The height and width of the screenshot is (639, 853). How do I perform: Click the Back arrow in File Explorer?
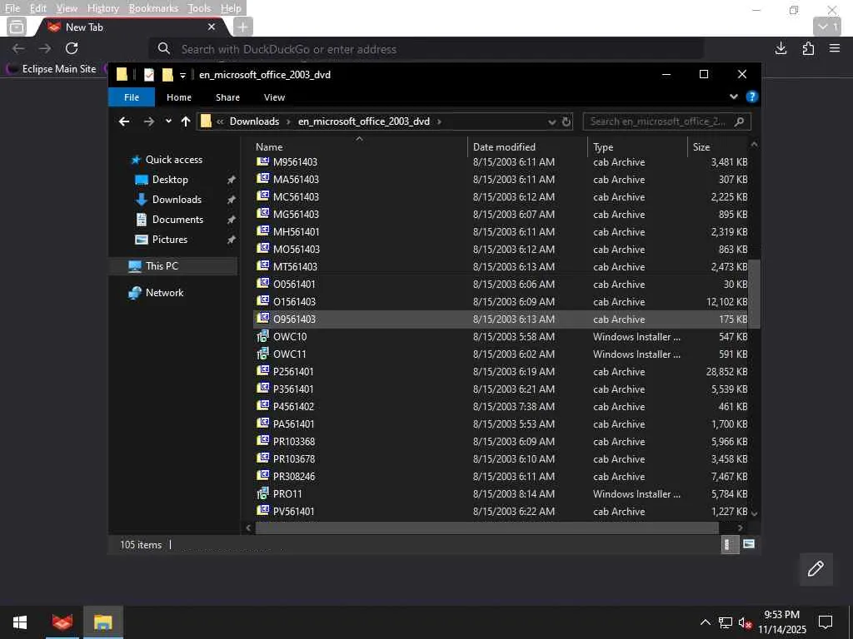pos(124,121)
